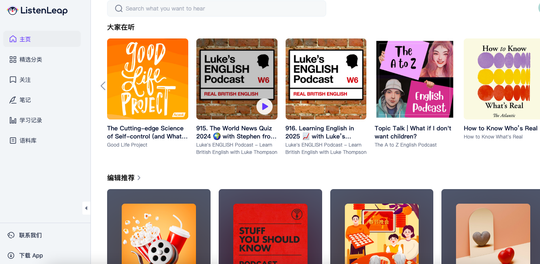Expand 编辑推荐 section via chevron
The width and height of the screenshot is (540, 264).
click(139, 178)
